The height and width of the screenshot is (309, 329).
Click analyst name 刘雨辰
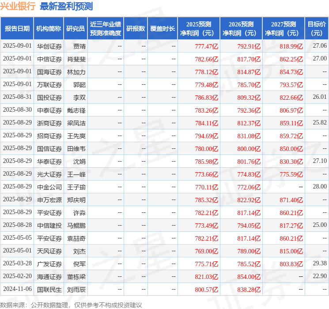pos(76,290)
